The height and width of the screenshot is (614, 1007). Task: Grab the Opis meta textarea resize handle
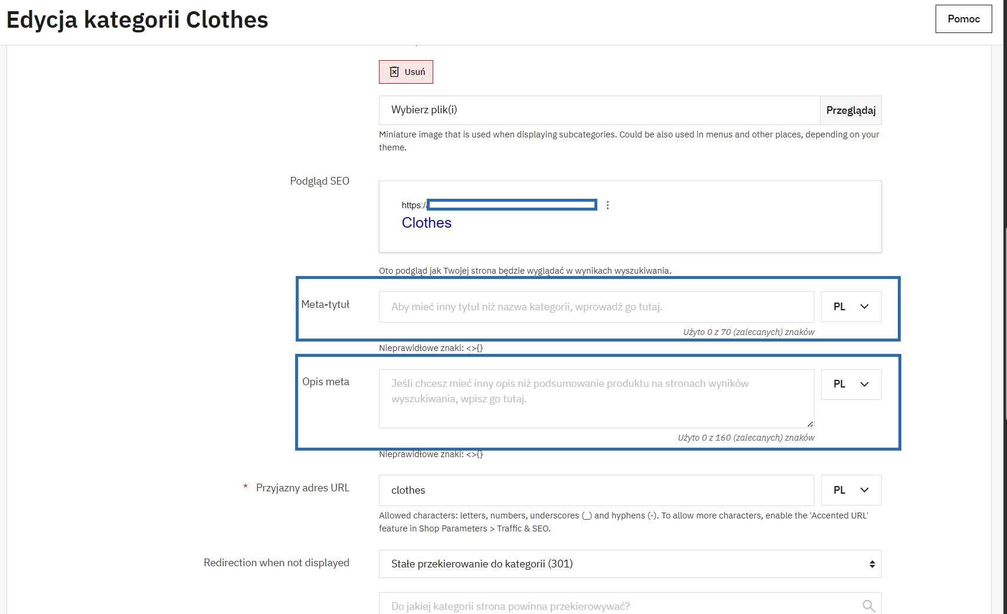pos(810,424)
